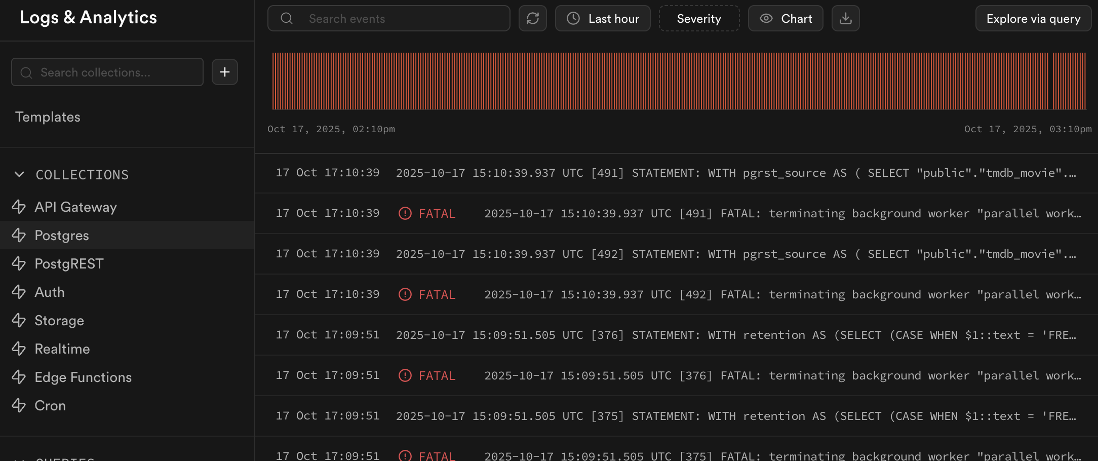This screenshot has width=1098, height=461.
Task: Open STATEMENT log row for process 491
Action: pyautogui.click(x=677, y=173)
